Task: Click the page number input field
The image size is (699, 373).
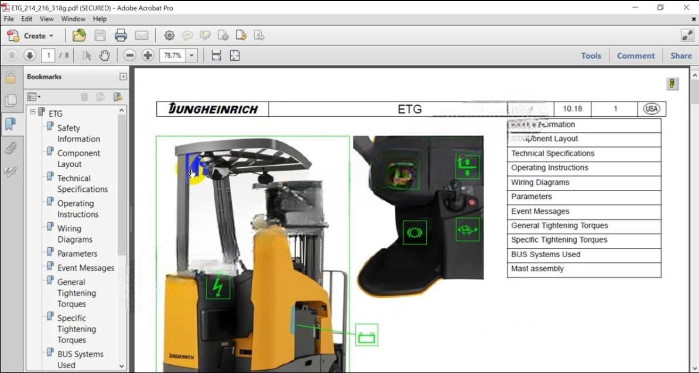Action: [x=49, y=55]
